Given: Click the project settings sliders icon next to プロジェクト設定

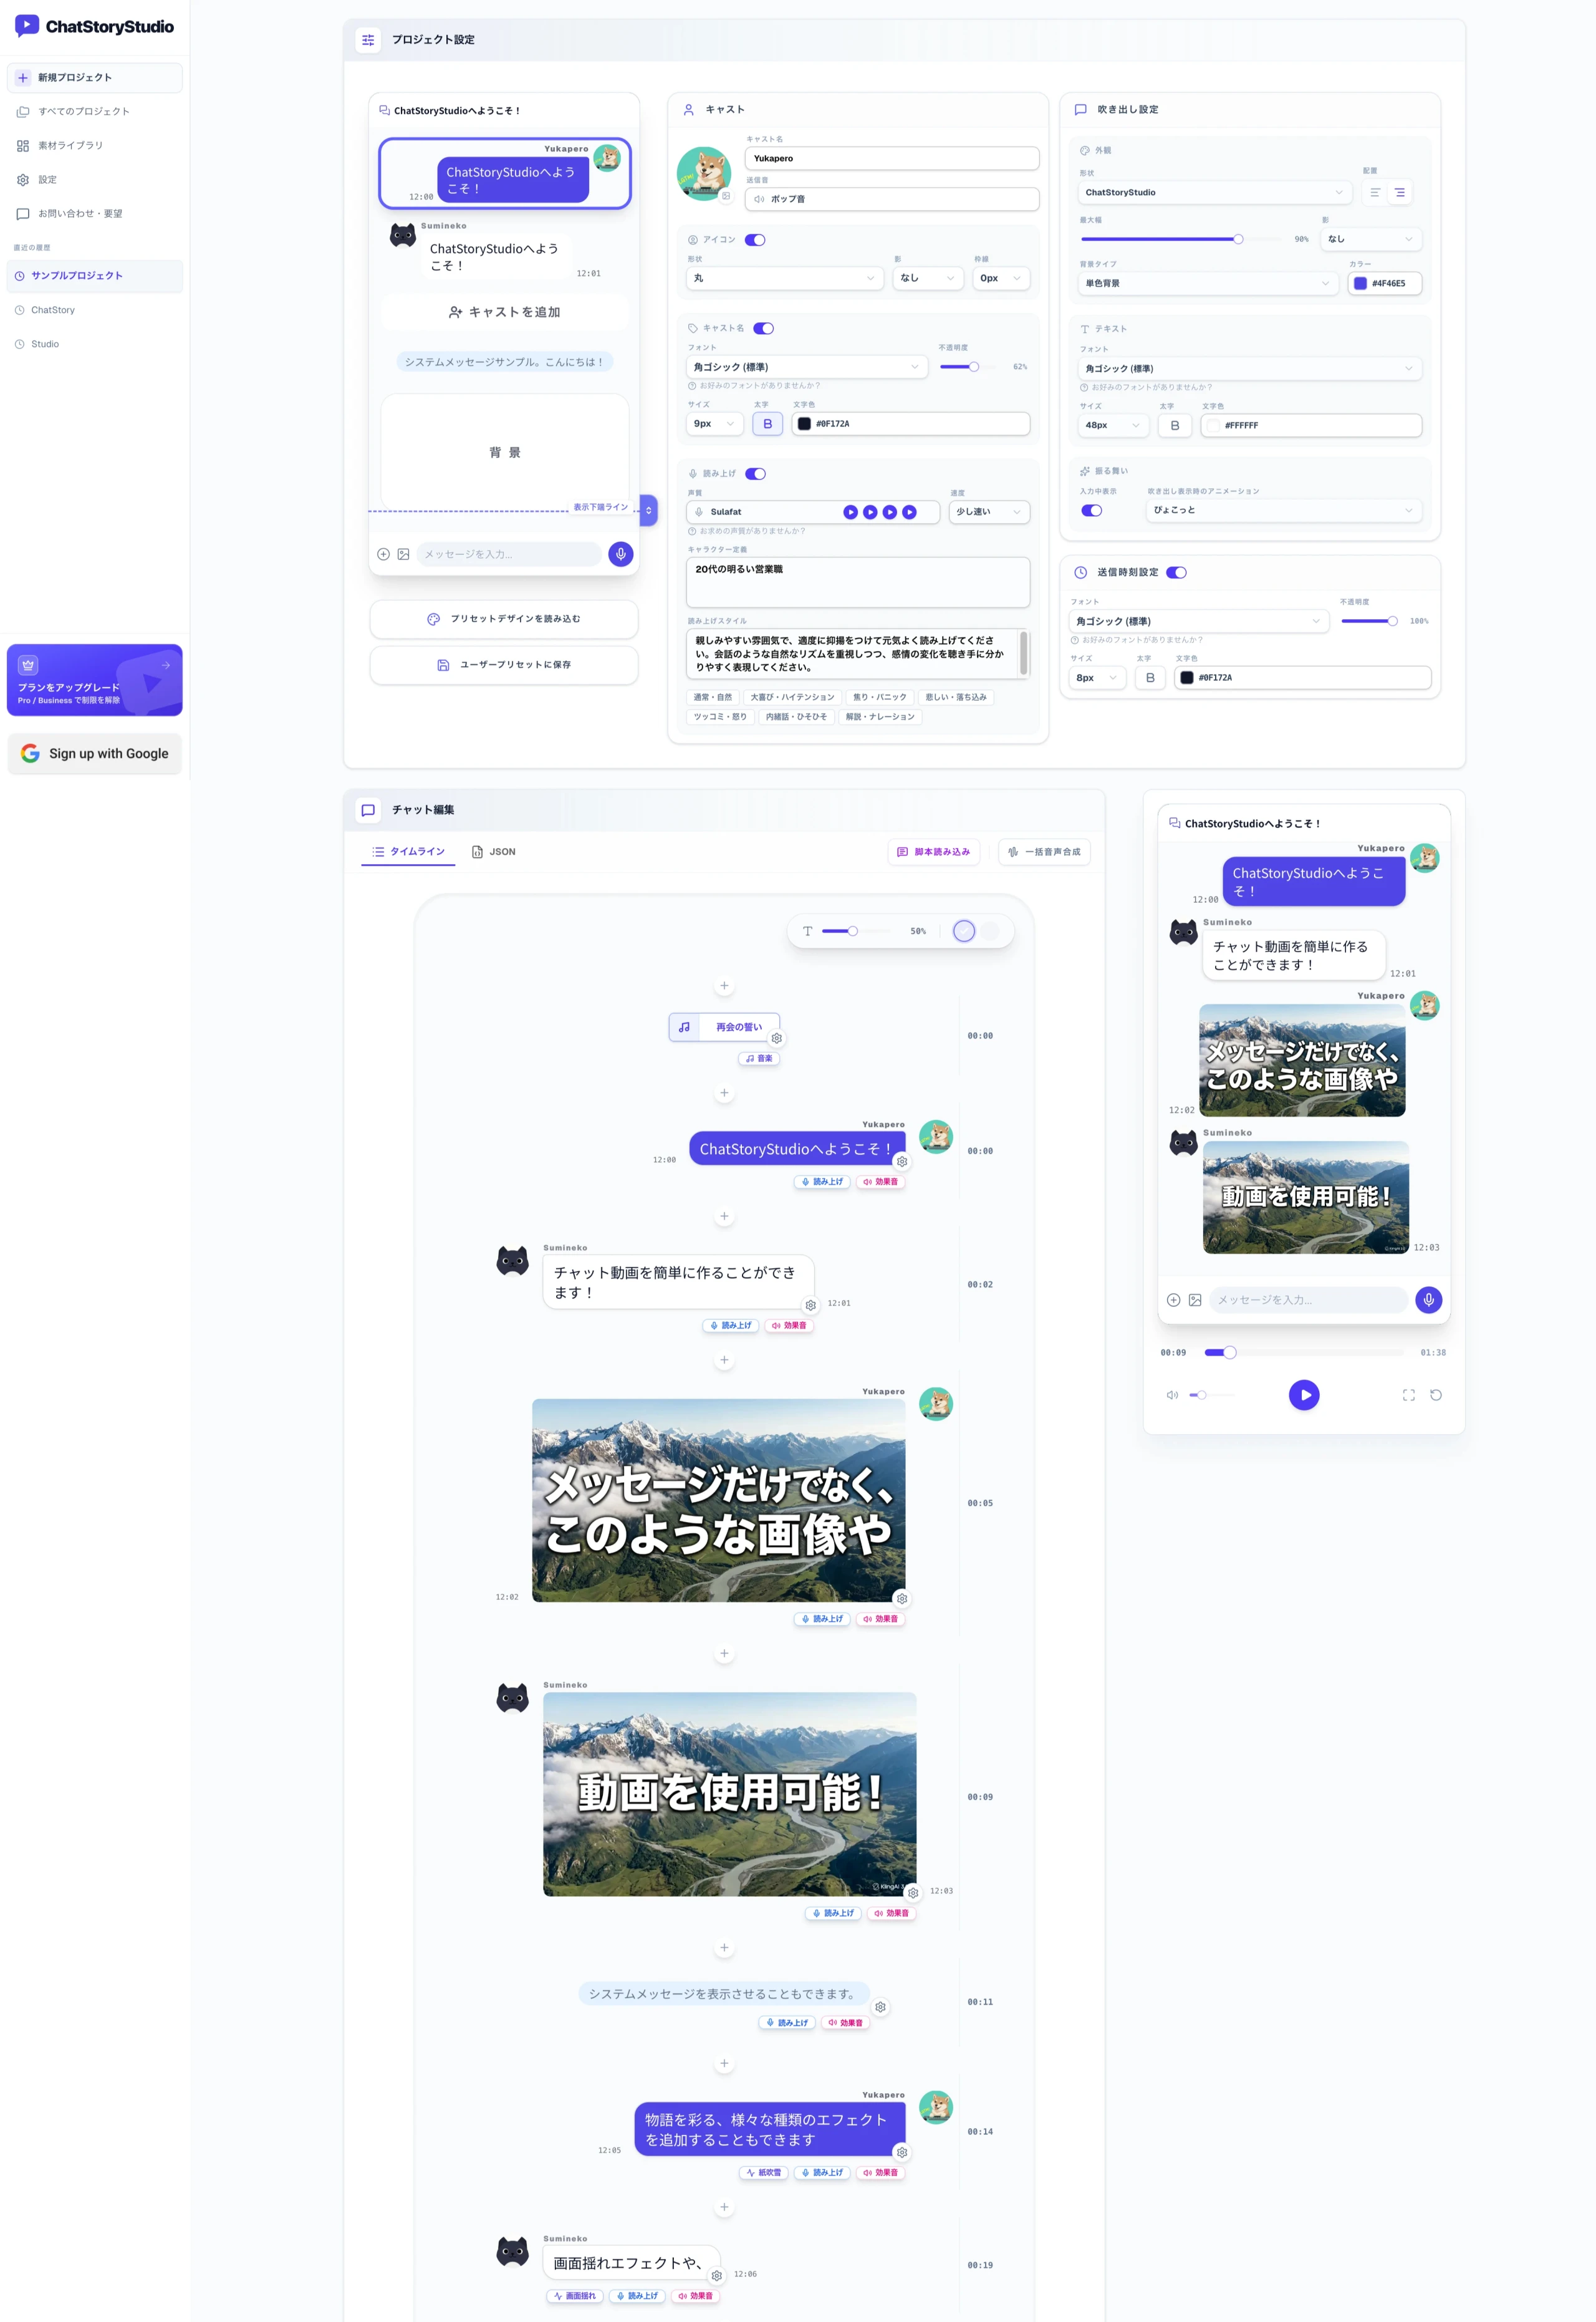Looking at the screenshot, I should point(368,40).
